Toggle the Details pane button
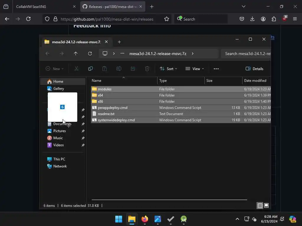The height and width of the screenshot is (226, 302). [254, 69]
